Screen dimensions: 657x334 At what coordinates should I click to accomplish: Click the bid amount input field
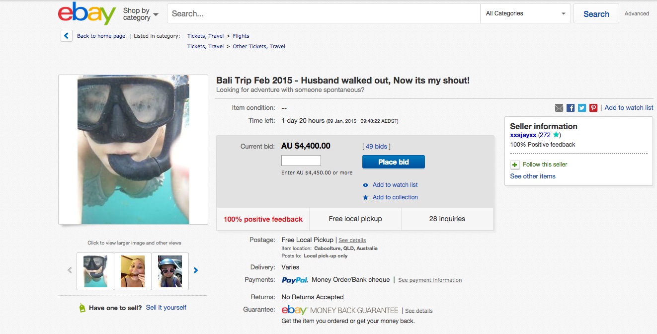pyautogui.click(x=301, y=161)
